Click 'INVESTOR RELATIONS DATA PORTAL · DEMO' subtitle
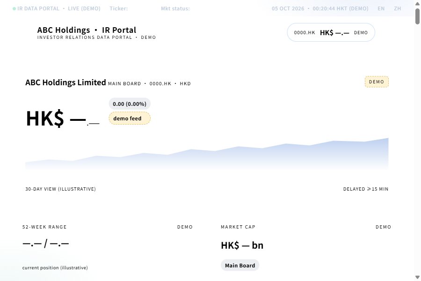 [96, 37]
